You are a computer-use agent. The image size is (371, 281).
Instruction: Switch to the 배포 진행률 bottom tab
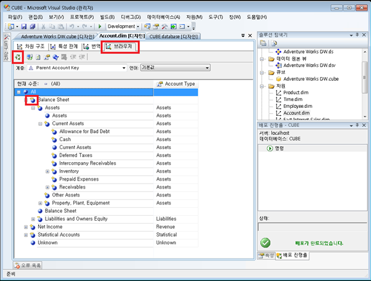pos(292,256)
